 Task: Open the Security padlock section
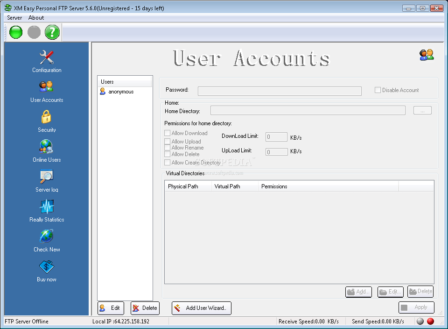click(x=47, y=122)
